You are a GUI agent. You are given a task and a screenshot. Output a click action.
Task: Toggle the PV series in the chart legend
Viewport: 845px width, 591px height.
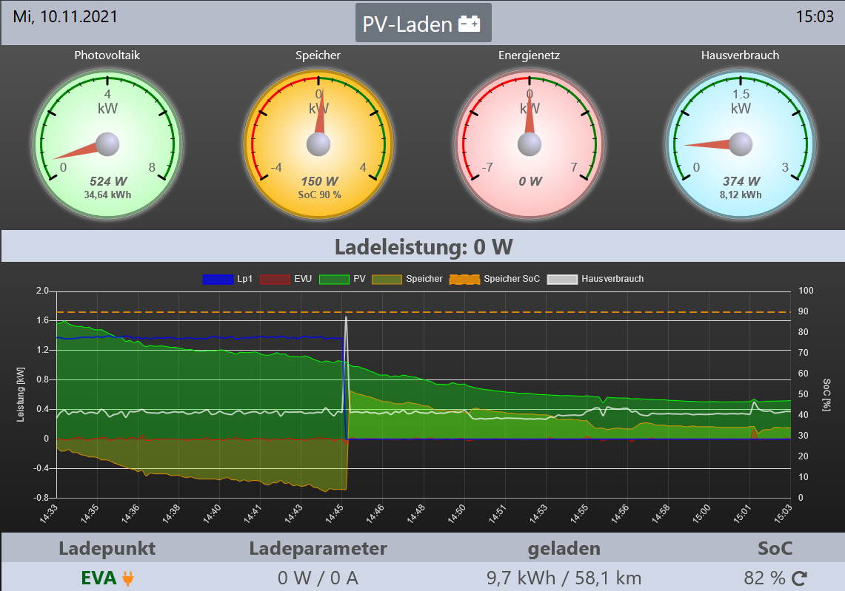[348, 279]
